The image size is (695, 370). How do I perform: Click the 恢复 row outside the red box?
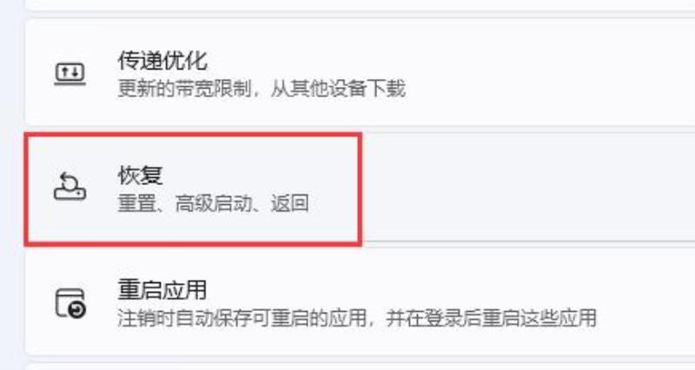click(x=527, y=188)
